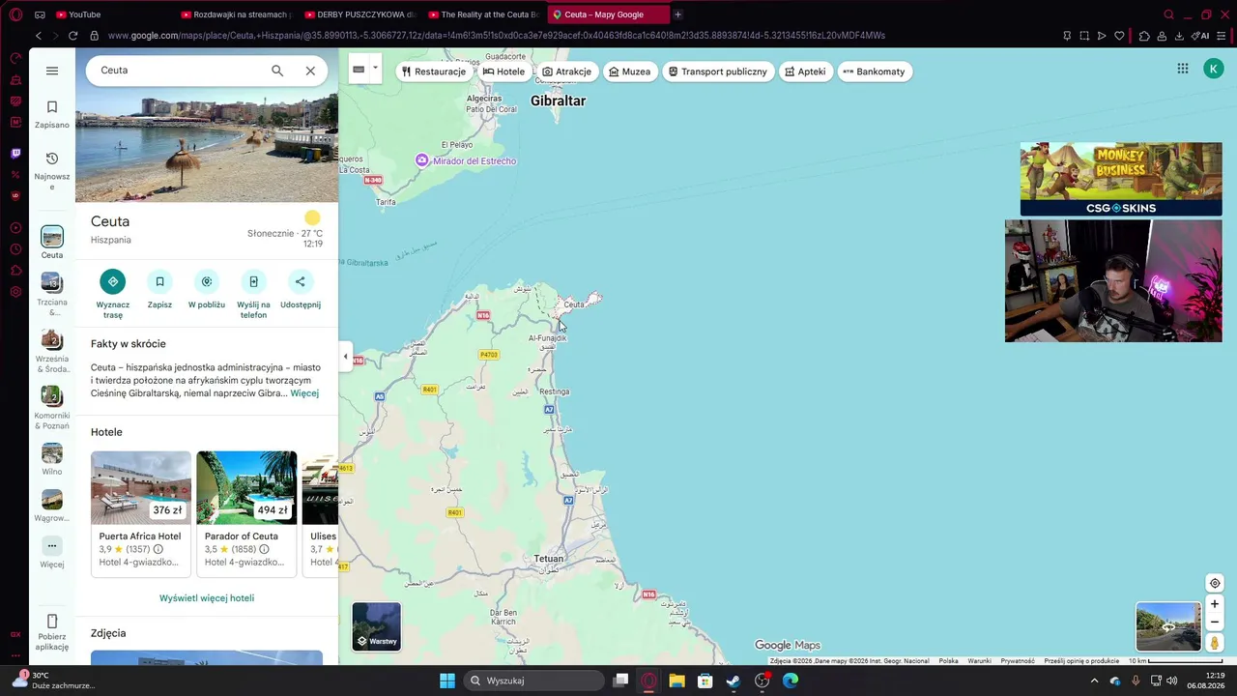
Task: Click the W pobliżu nearby button
Action: point(207,281)
